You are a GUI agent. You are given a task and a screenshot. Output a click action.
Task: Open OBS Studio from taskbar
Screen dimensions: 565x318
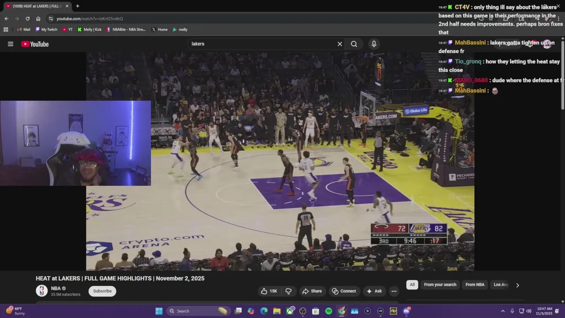[303, 311]
